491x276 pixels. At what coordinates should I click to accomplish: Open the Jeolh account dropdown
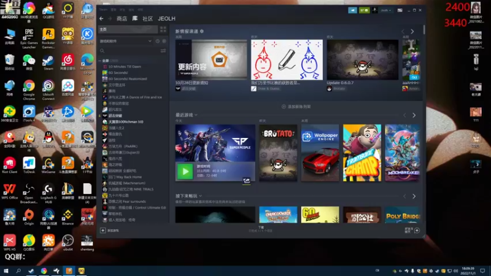(386, 10)
